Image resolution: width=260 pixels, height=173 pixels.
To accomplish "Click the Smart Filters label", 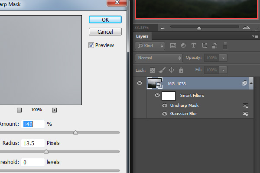I will 192,96.
